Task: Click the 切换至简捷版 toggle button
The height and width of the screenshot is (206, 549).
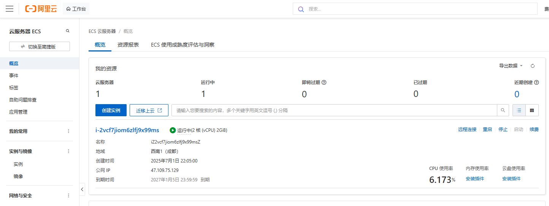Action: point(40,47)
